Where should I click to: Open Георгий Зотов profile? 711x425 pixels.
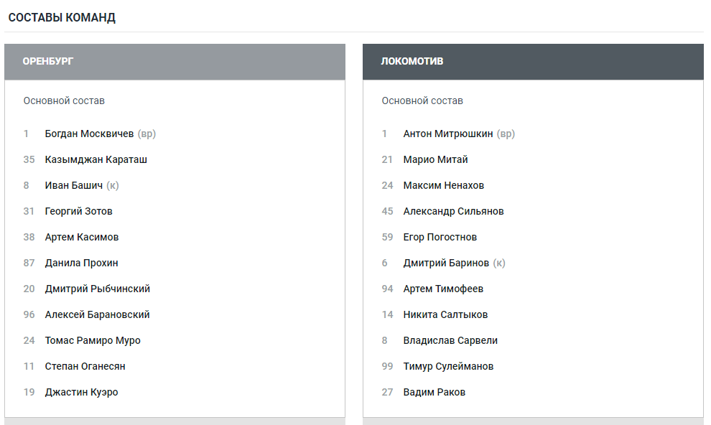[78, 211]
